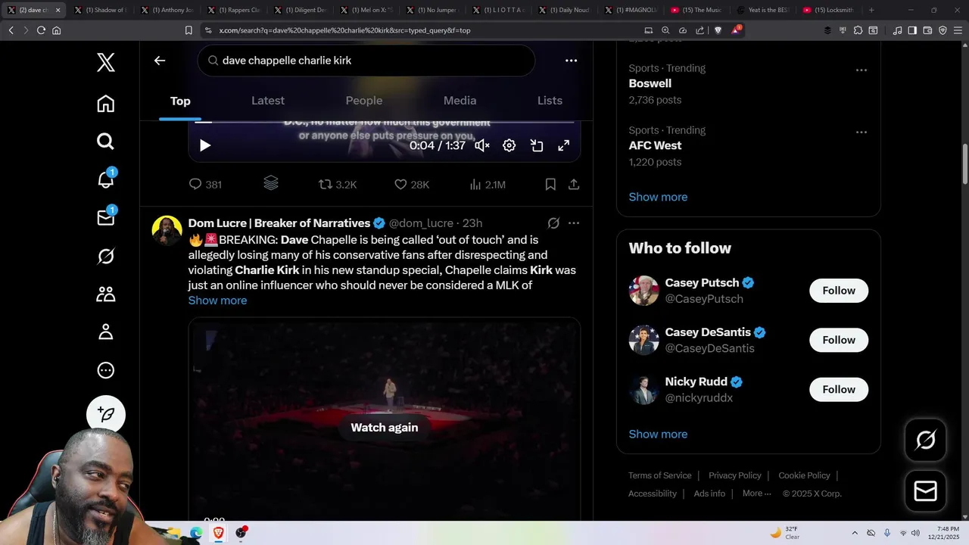Open Notifications bell icon
Viewport: 969px width, 545px height.
pos(106,179)
